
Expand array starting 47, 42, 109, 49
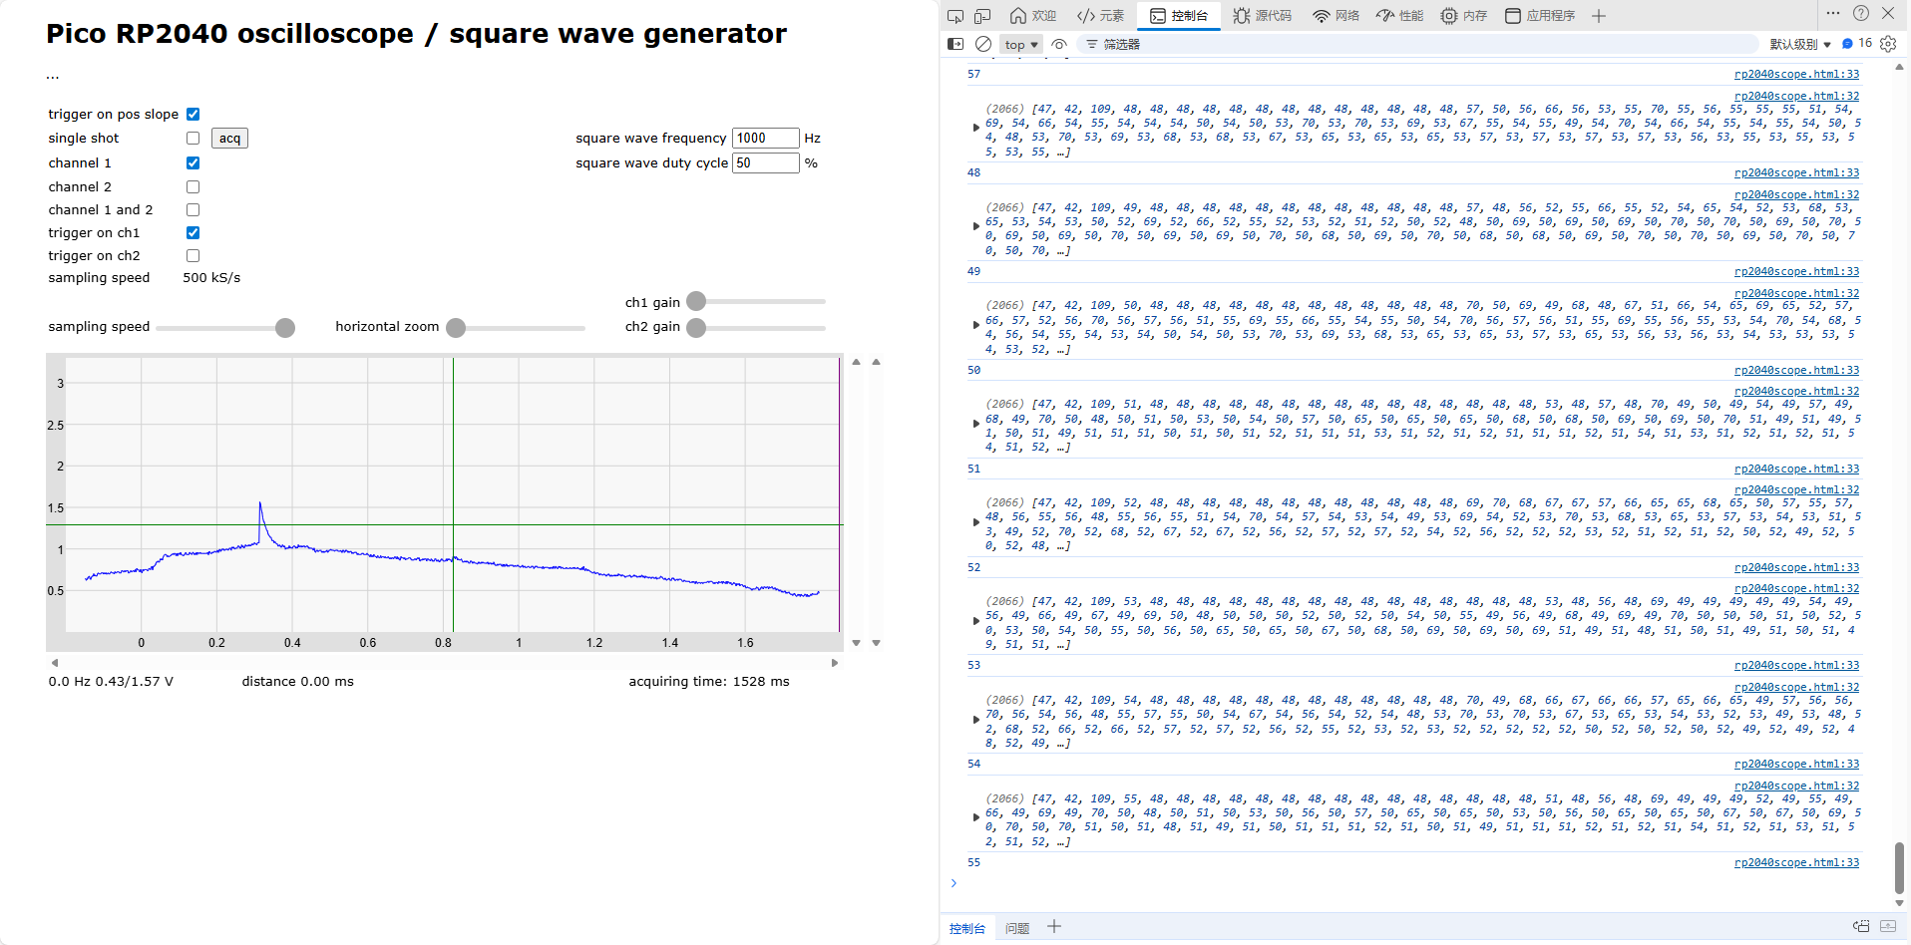click(x=976, y=226)
